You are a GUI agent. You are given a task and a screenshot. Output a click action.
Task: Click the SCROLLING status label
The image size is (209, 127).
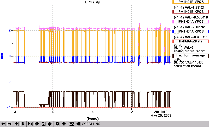pyautogui.click(x=91, y=124)
